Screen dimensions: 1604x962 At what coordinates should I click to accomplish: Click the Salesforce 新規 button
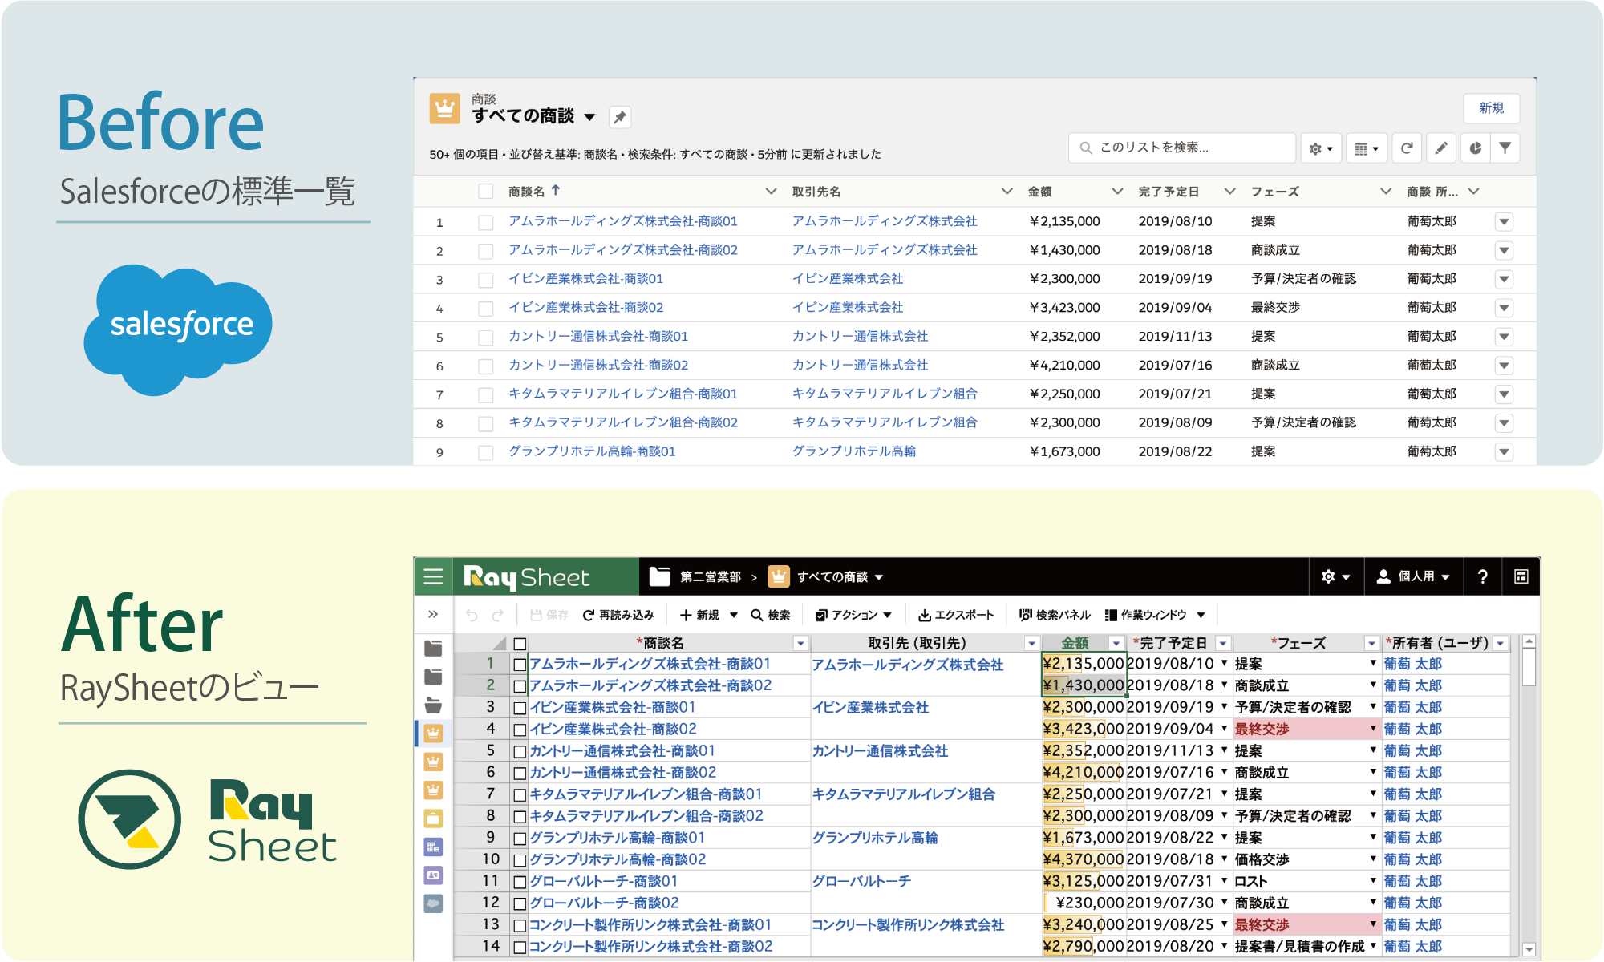pos(1491,108)
